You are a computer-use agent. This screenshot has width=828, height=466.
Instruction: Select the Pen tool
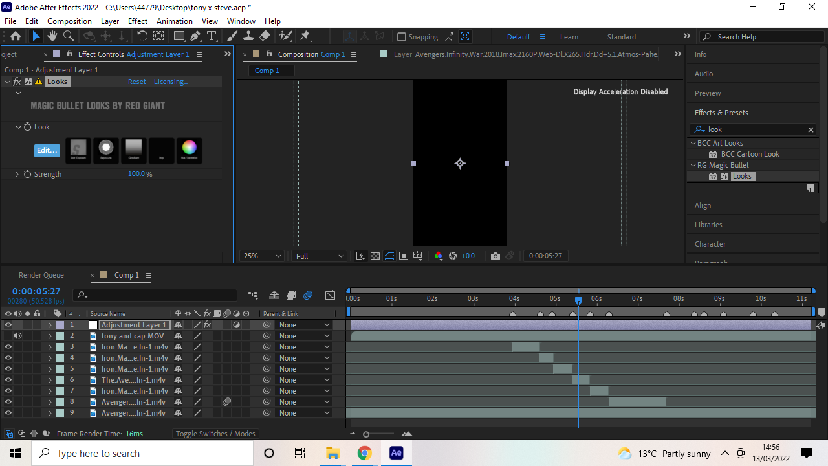[x=197, y=36]
